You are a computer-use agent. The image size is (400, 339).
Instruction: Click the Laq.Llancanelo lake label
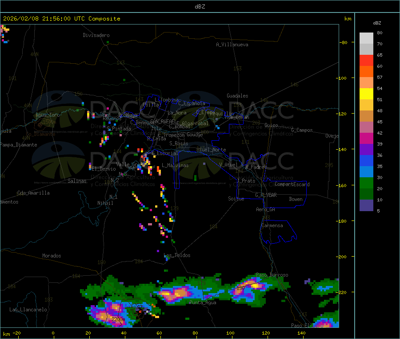pos(28,310)
